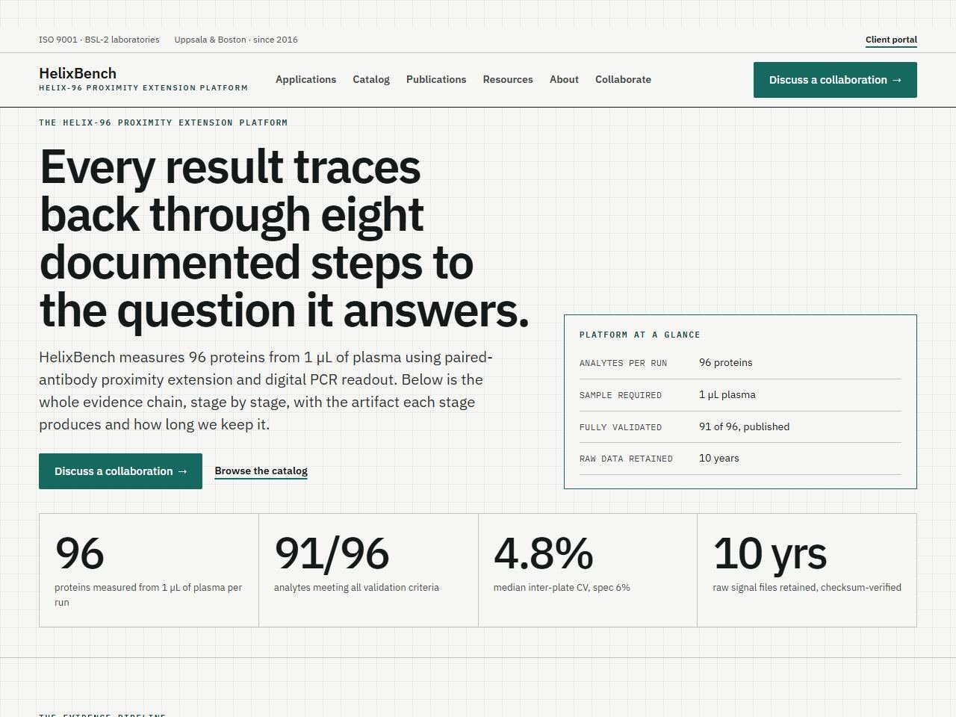Click the '4.8%' statistic
The width and height of the screenshot is (956, 717).
click(543, 553)
